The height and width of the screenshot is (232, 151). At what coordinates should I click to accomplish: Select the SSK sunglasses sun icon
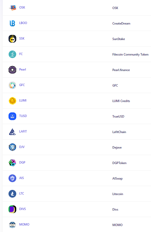click(12, 39)
